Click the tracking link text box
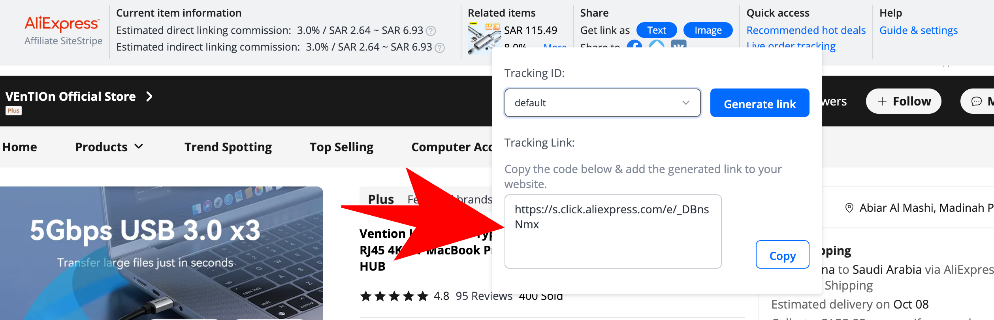The height and width of the screenshot is (320, 994). click(613, 232)
